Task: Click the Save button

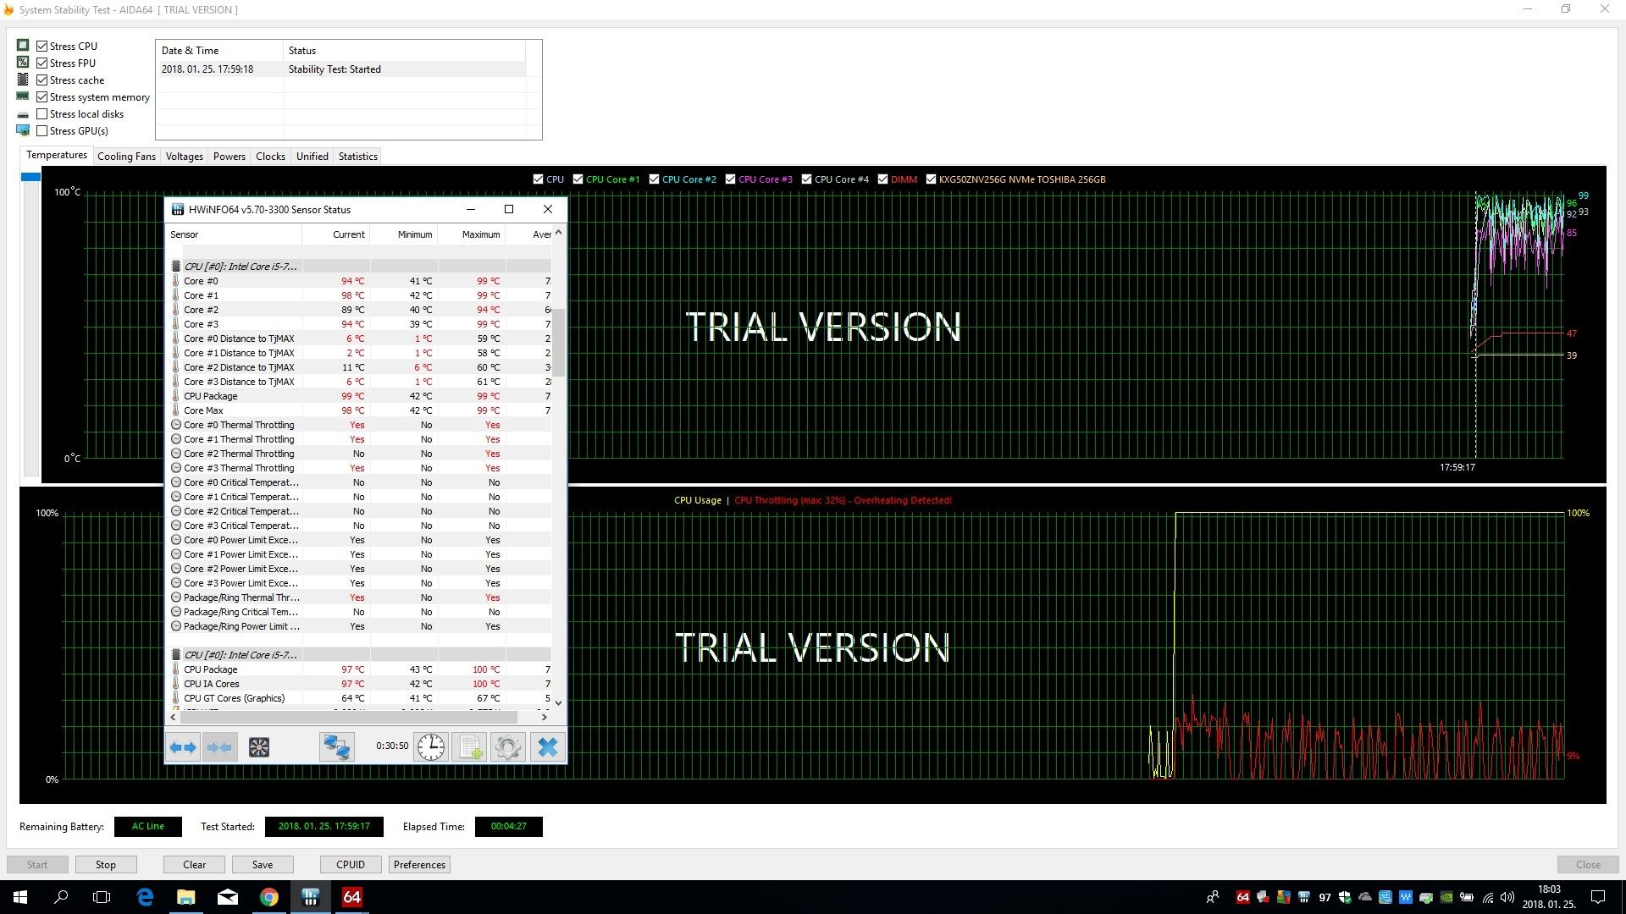Action: pos(263,865)
